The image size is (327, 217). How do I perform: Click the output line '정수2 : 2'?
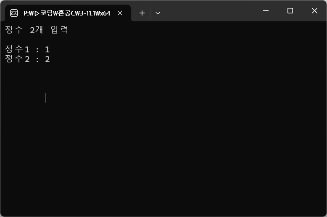coord(27,59)
